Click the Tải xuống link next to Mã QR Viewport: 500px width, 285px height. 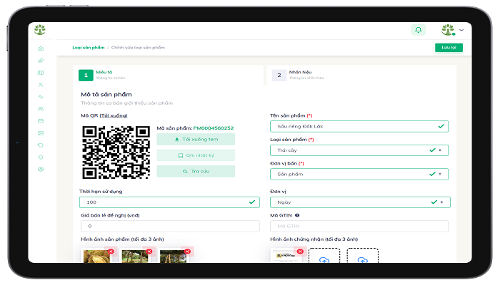(x=114, y=115)
